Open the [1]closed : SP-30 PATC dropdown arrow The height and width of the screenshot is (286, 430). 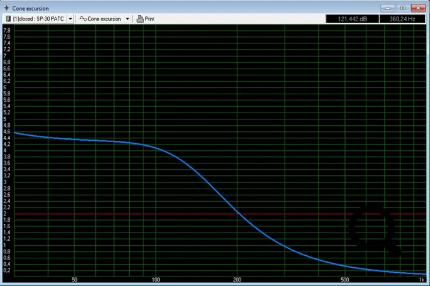point(71,19)
